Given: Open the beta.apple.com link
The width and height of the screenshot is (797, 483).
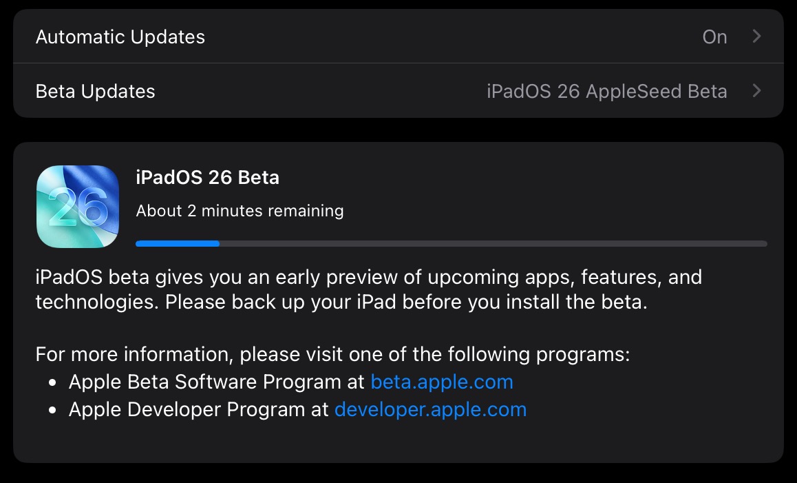Looking at the screenshot, I should point(442,382).
